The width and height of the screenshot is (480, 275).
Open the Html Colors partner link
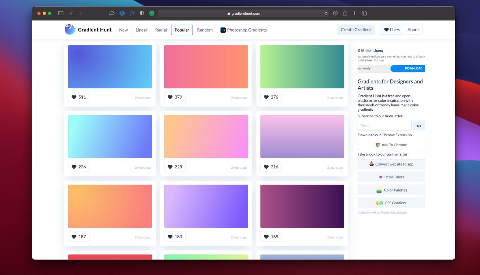[391, 177]
